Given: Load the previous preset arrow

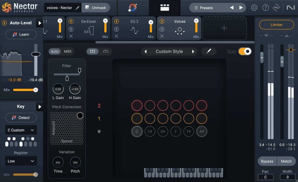Looking at the screenshot, I should click(232, 8).
